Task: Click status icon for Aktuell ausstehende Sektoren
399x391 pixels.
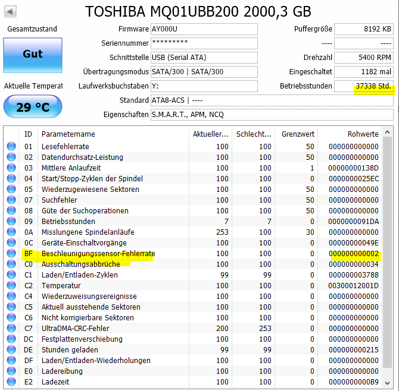Action: (x=11, y=307)
